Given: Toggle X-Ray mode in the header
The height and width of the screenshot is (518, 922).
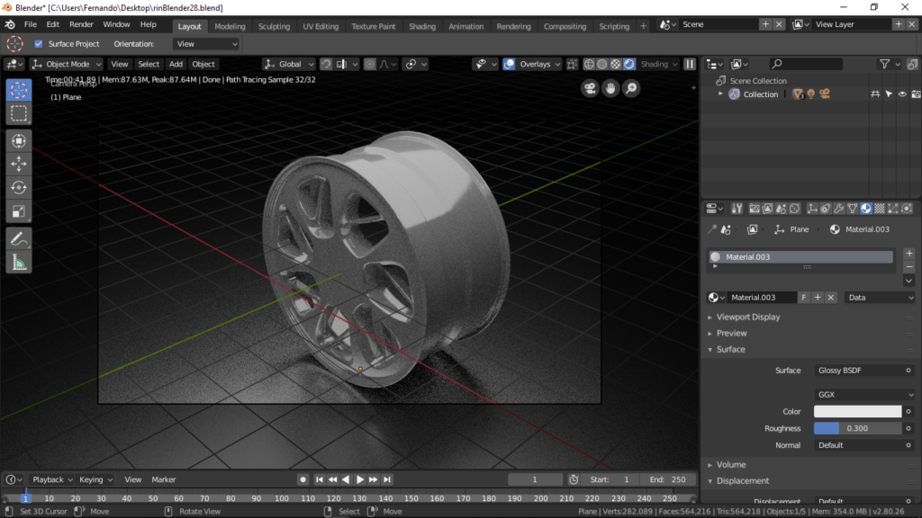Looking at the screenshot, I should point(572,64).
